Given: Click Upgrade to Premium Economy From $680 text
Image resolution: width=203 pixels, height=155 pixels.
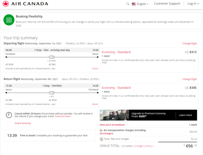Looking at the screenshot, I should pos(148,115).
